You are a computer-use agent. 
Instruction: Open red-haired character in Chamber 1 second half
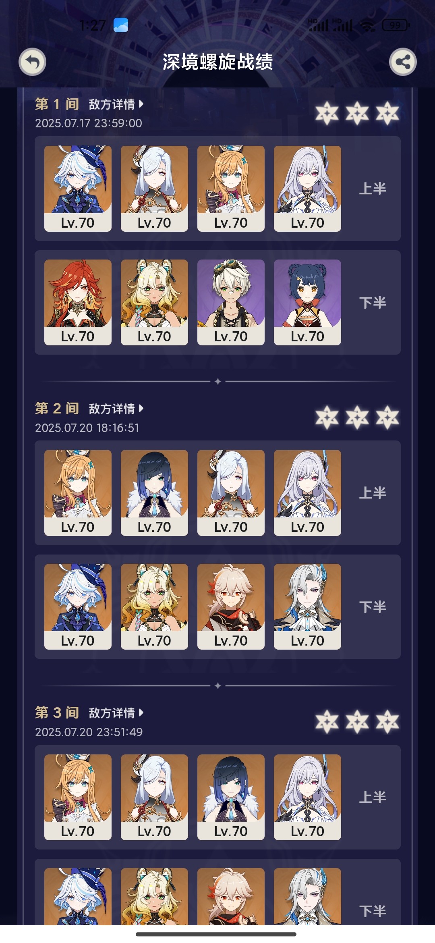(x=78, y=302)
